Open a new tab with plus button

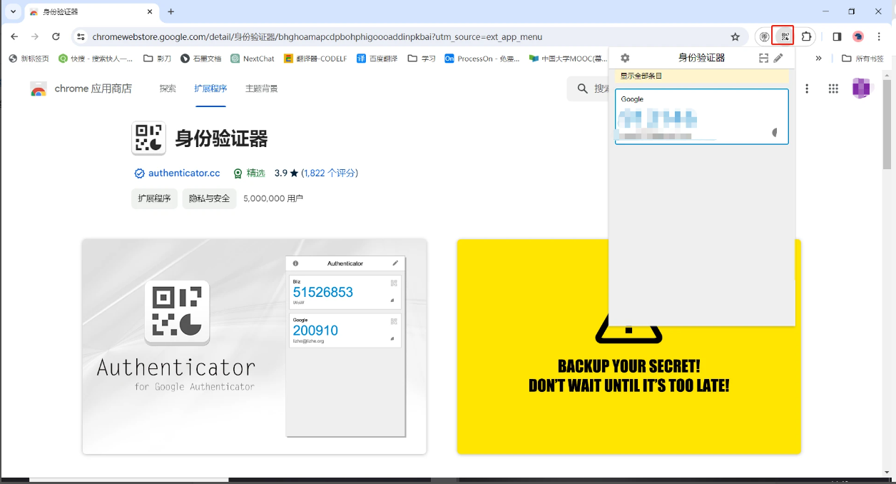tap(170, 11)
